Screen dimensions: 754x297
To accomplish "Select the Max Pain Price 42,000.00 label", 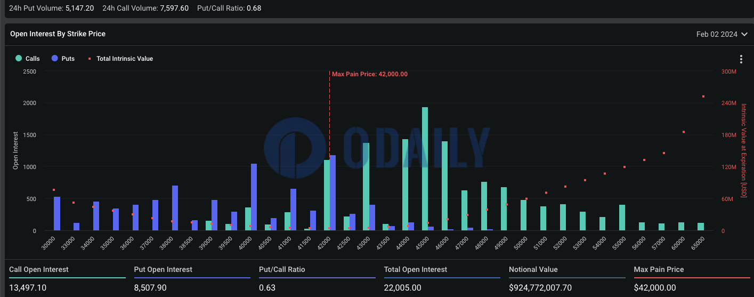I will click(x=369, y=74).
